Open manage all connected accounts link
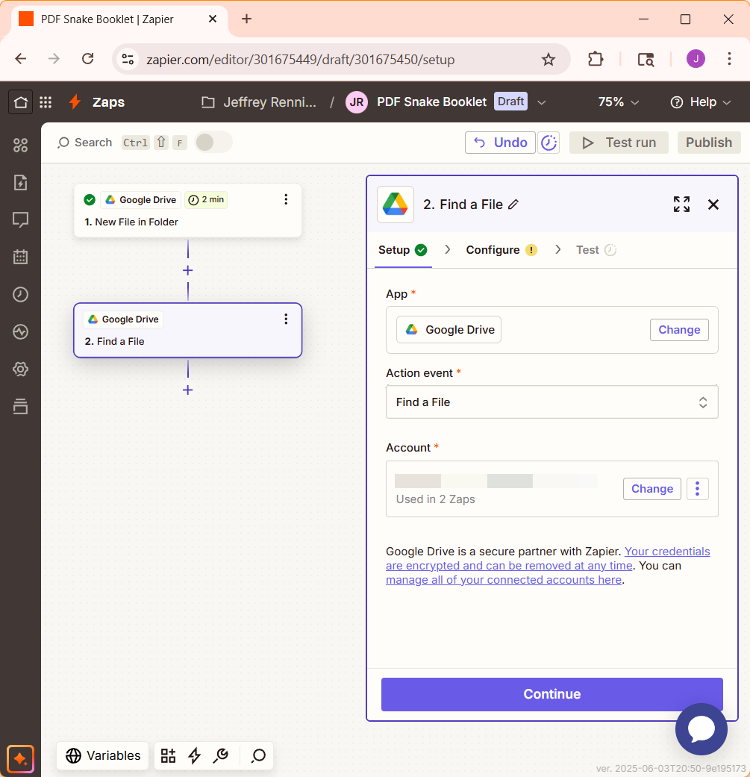Image resolution: width=750 pixels, height=777 pixels. point(504,580)
